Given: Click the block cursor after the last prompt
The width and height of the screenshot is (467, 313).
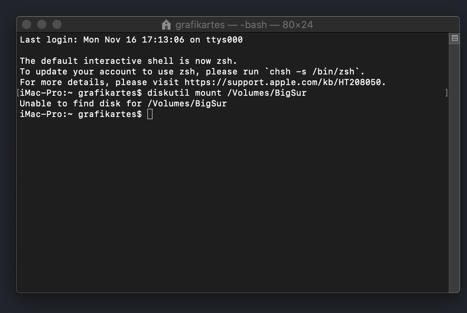Looking at the screenshot, I should point(150,114).
